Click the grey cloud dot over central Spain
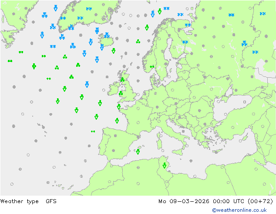This screenshot has height=214, width=276. pos(115,135)
